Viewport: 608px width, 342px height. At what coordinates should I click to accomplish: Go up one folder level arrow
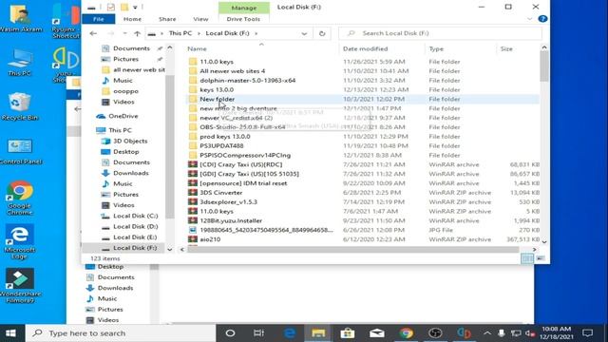point(137,34)
